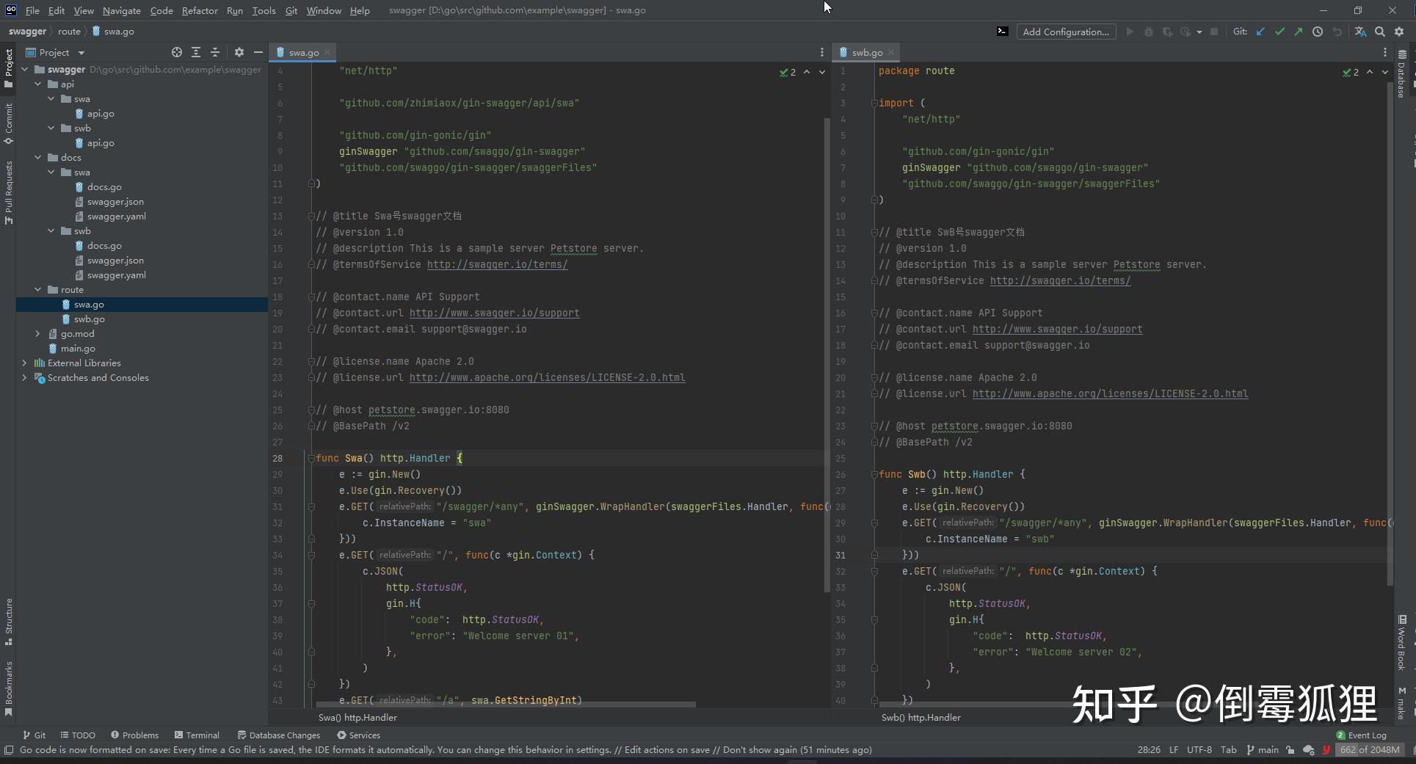This screenshot has height=764, width=1416.
Task: Click the Git Push arrow icon
Action: [1299, 32]
